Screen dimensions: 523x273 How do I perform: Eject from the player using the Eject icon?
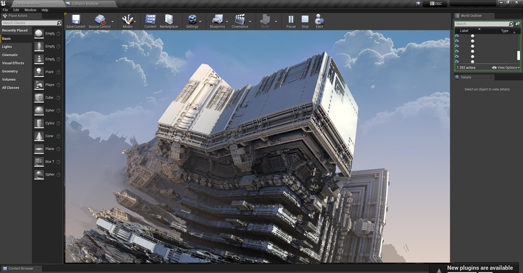(x=319, y=20)
